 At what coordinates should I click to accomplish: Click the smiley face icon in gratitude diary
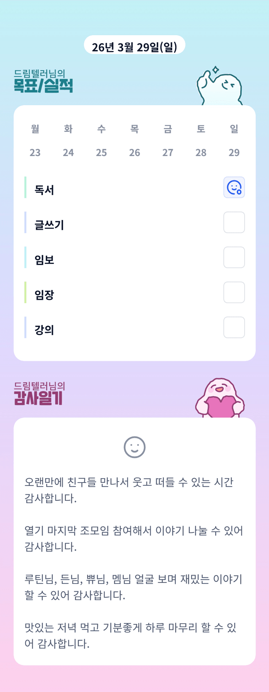pos(134,447)
